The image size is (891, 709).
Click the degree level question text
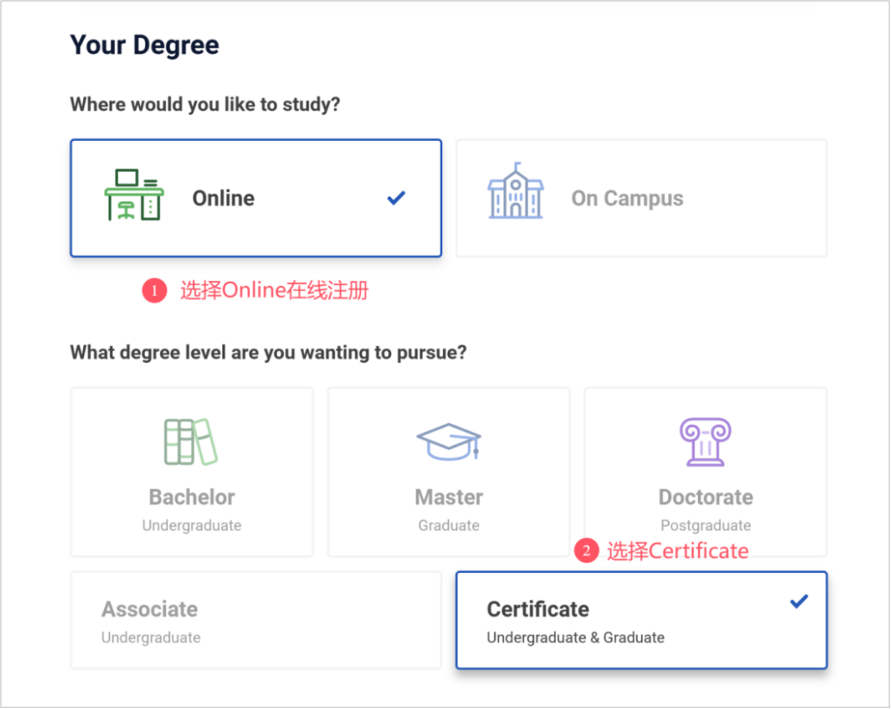click(268, 353)
